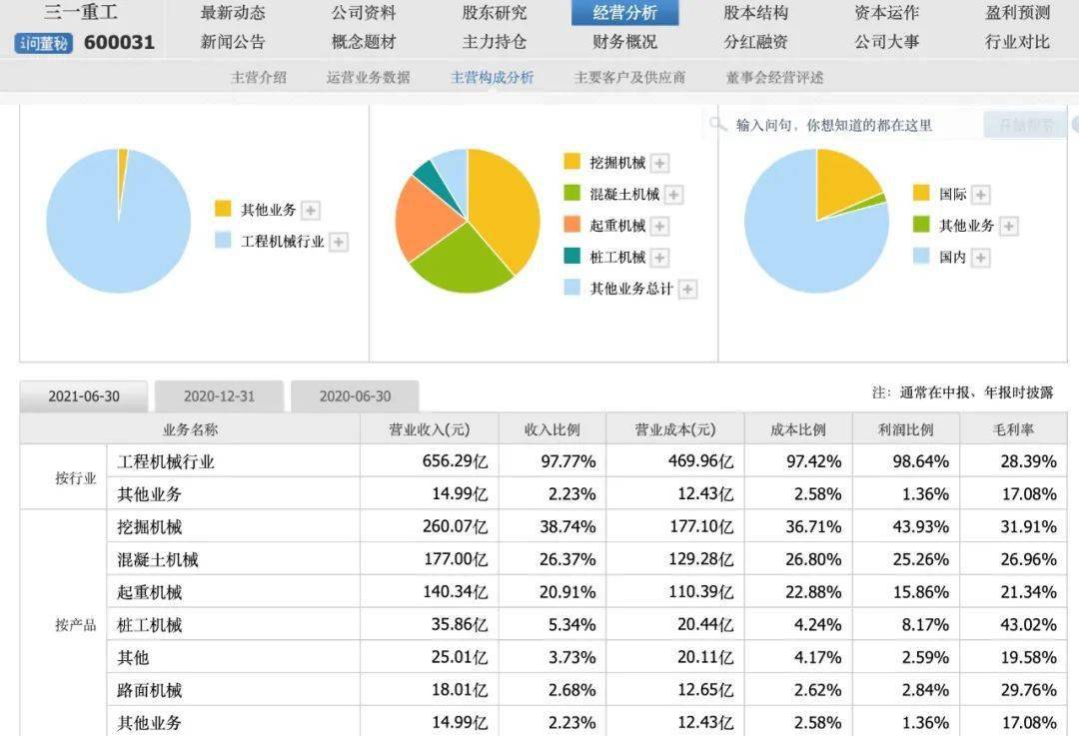This screenshot has width=1079, height=736.
Task: Open the 股东研究 menu item
Action: [495, 12]
